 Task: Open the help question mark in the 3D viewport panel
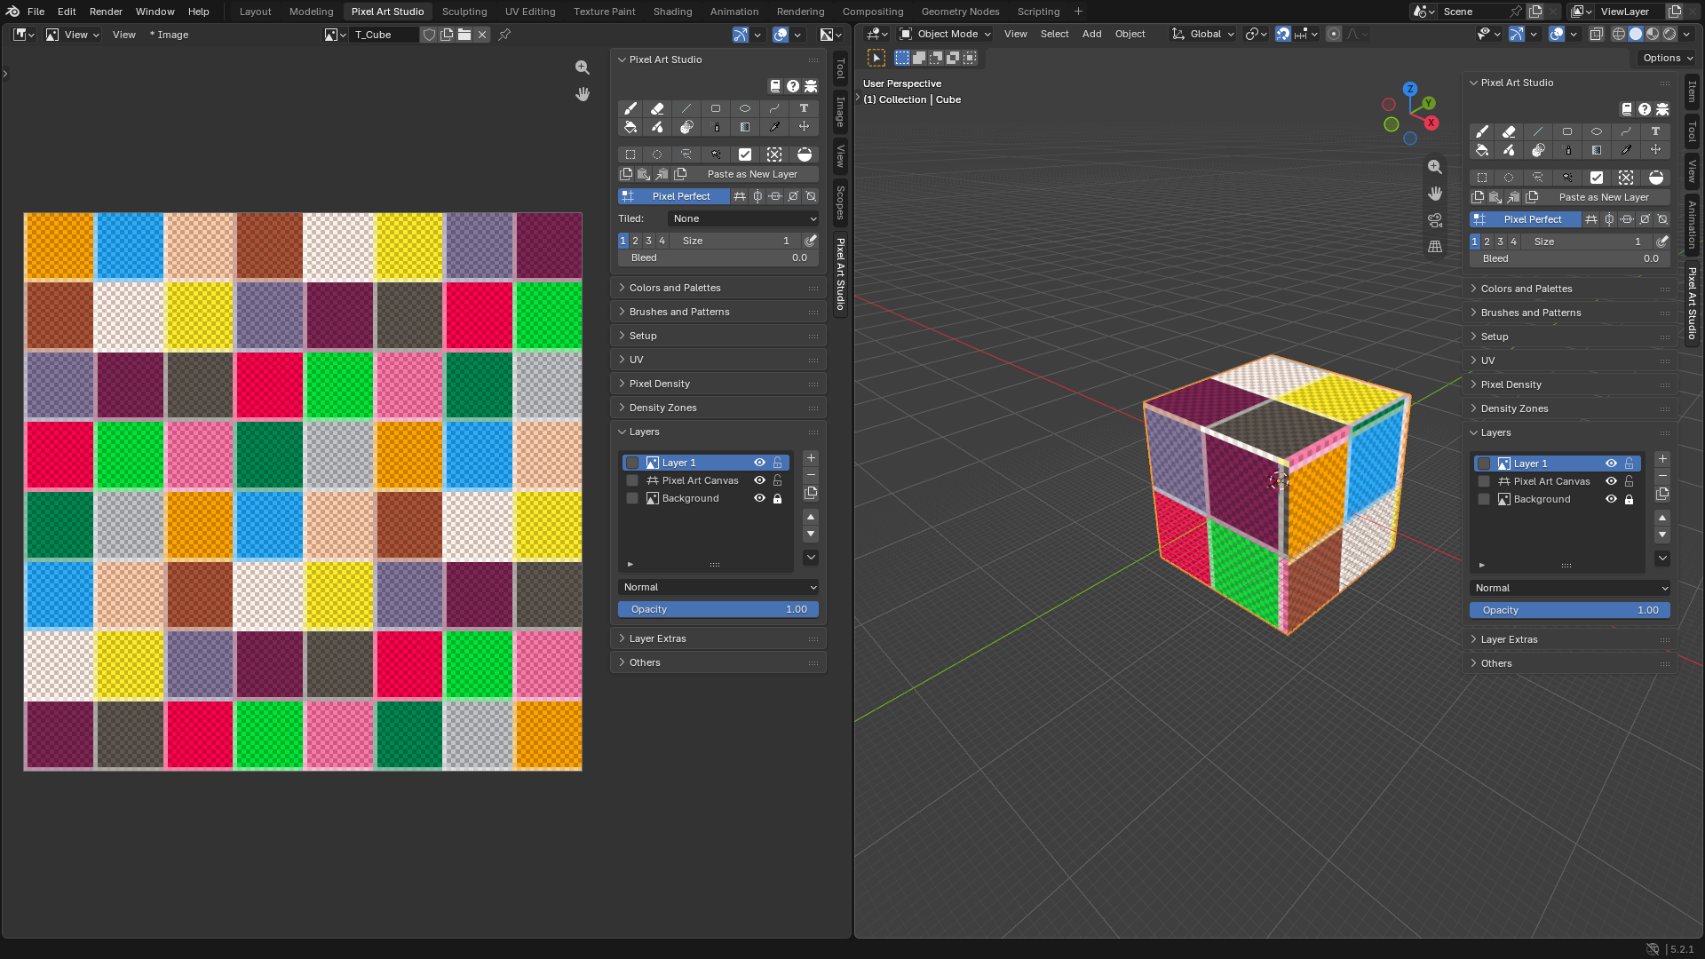click(1645, 109)
